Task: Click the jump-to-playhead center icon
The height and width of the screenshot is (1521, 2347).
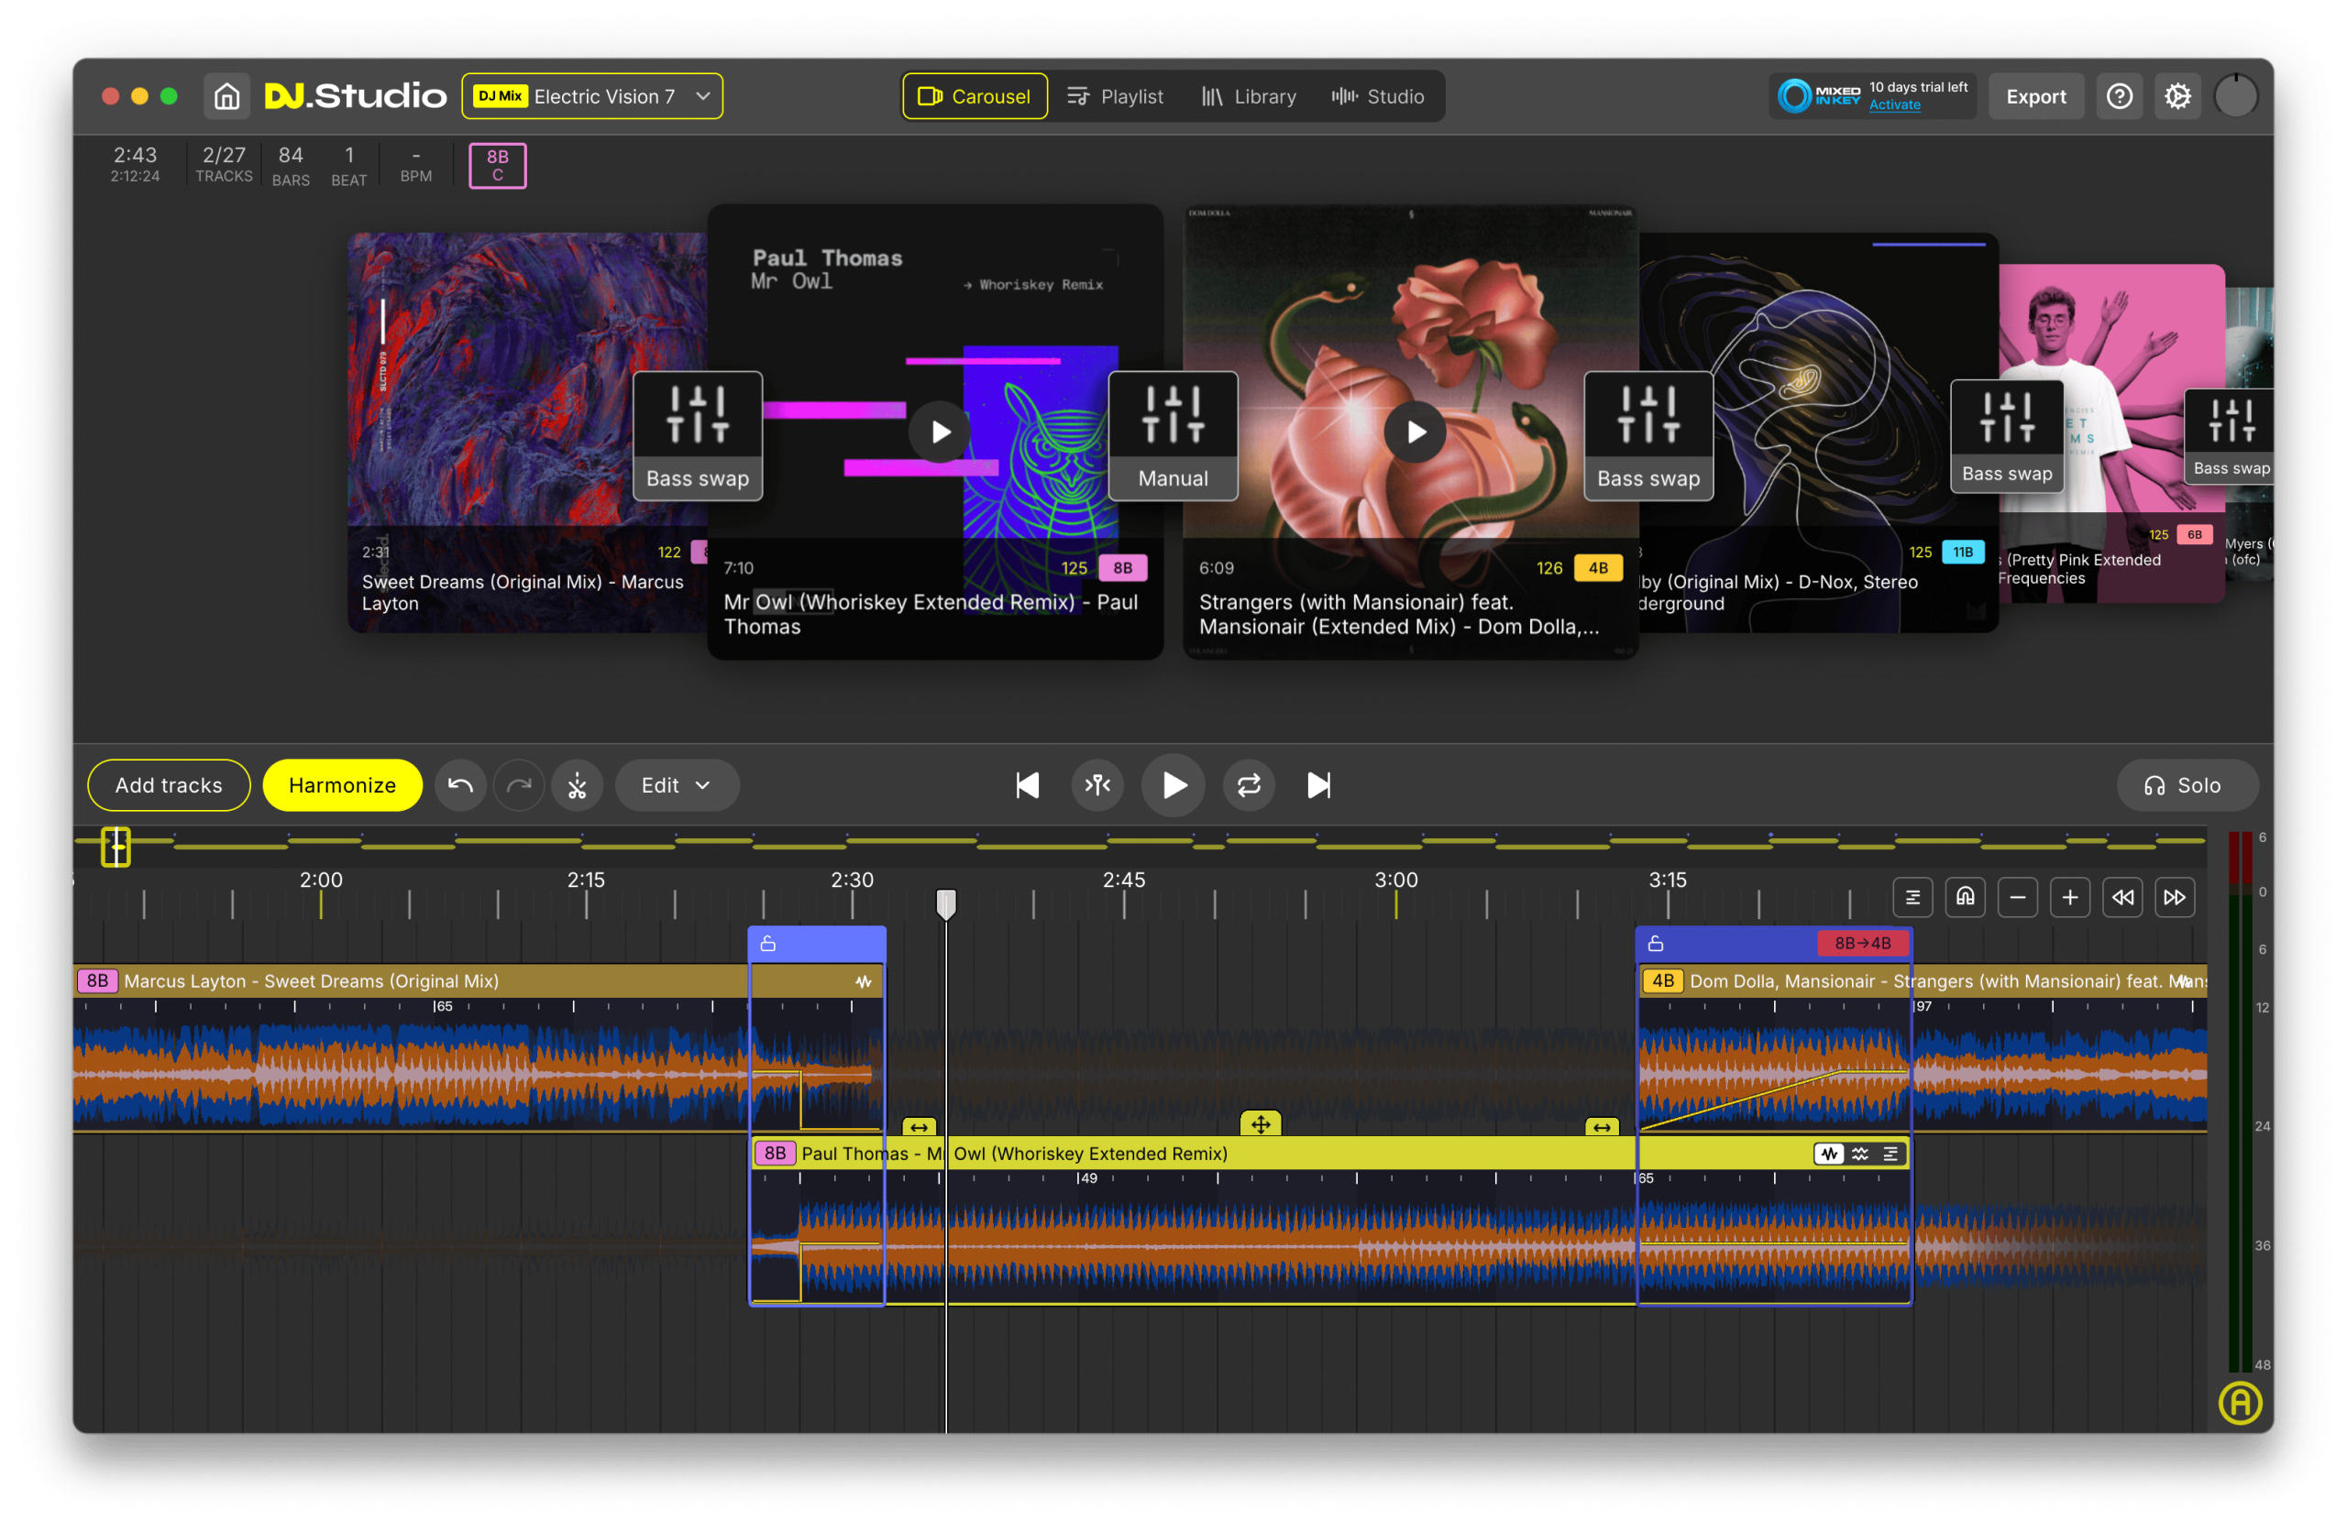Action: coord(1097,785)
